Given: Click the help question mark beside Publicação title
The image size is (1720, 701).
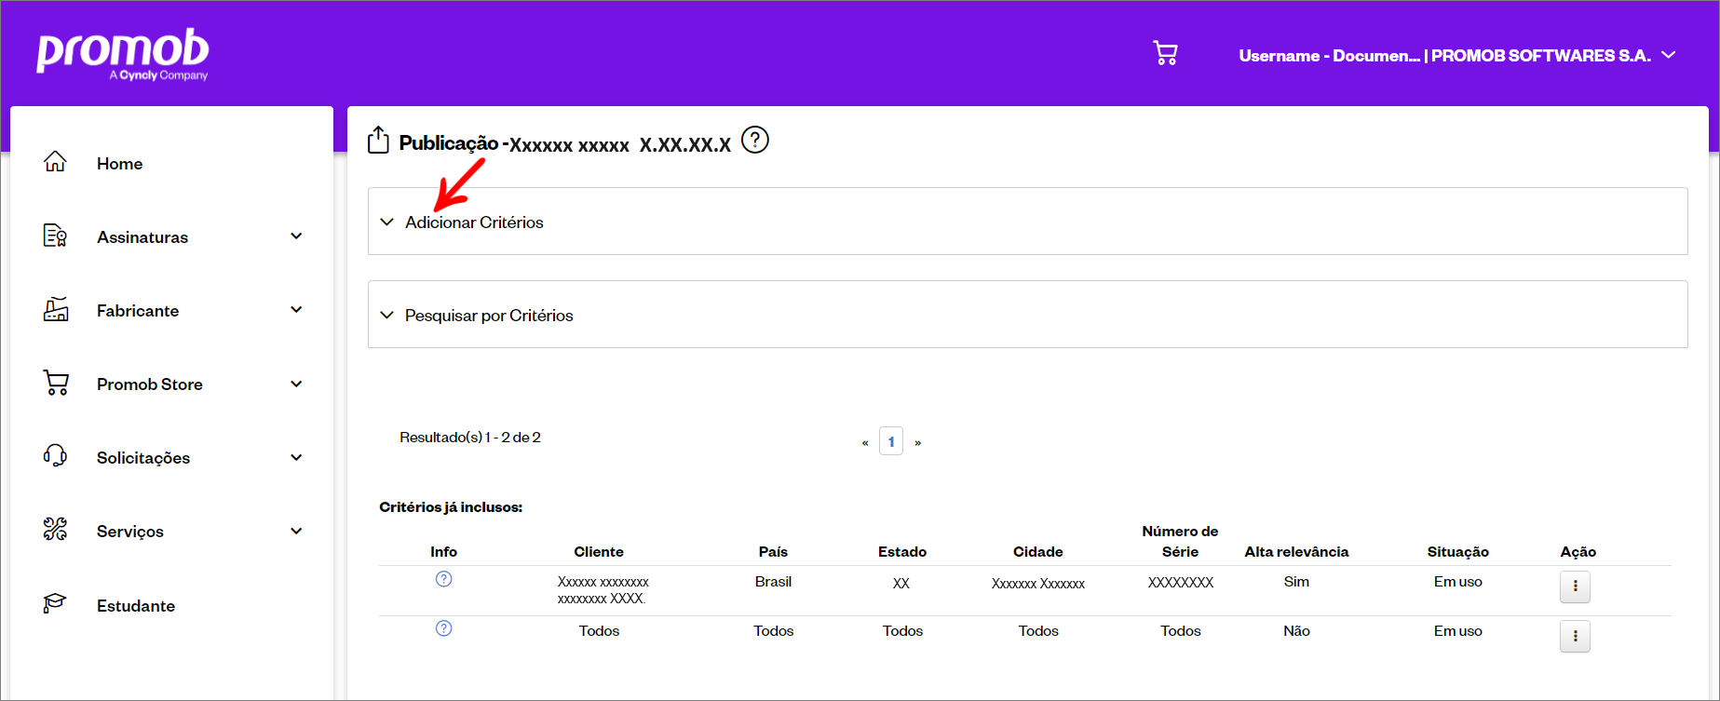Looking at the screenshot, I should click(755, 141).
